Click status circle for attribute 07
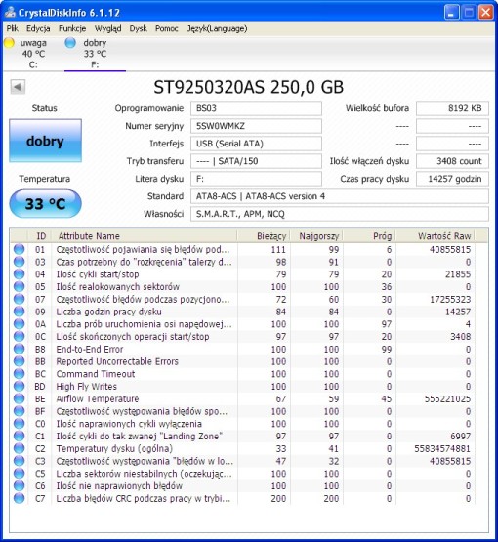Viewport: 498px width, 542px height. tap(19, 299)
